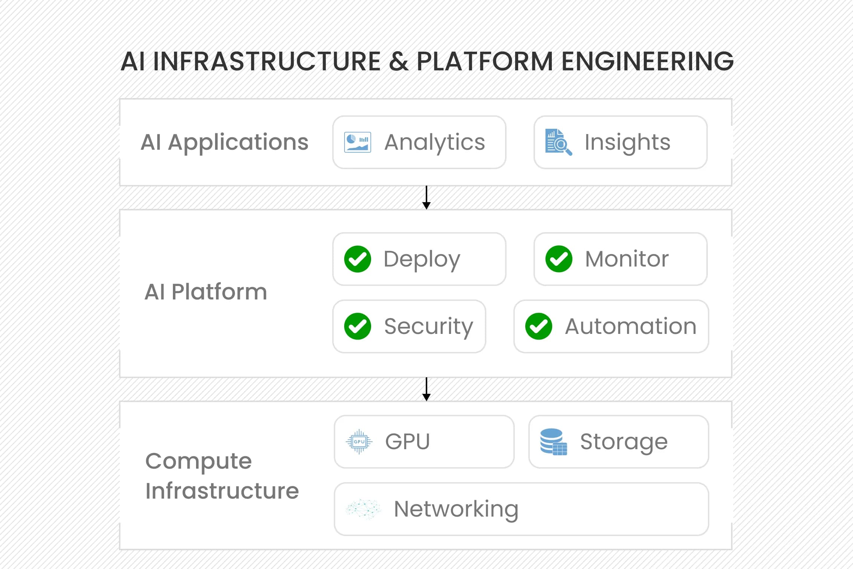Click the green checkmark beside Automation
The height and width of the screenshot is (569, 853).
(x=539, y=326)
